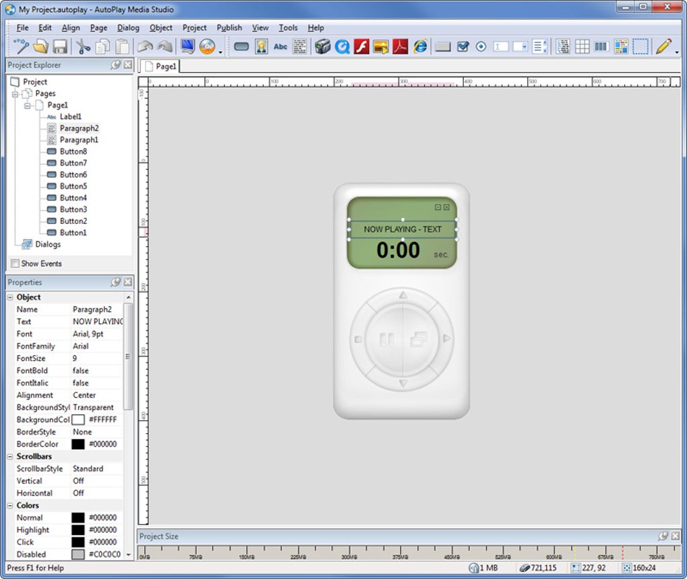Click the Web browser object icon
The height and width of the screenshot is (579, 687).
click(420, 46)
